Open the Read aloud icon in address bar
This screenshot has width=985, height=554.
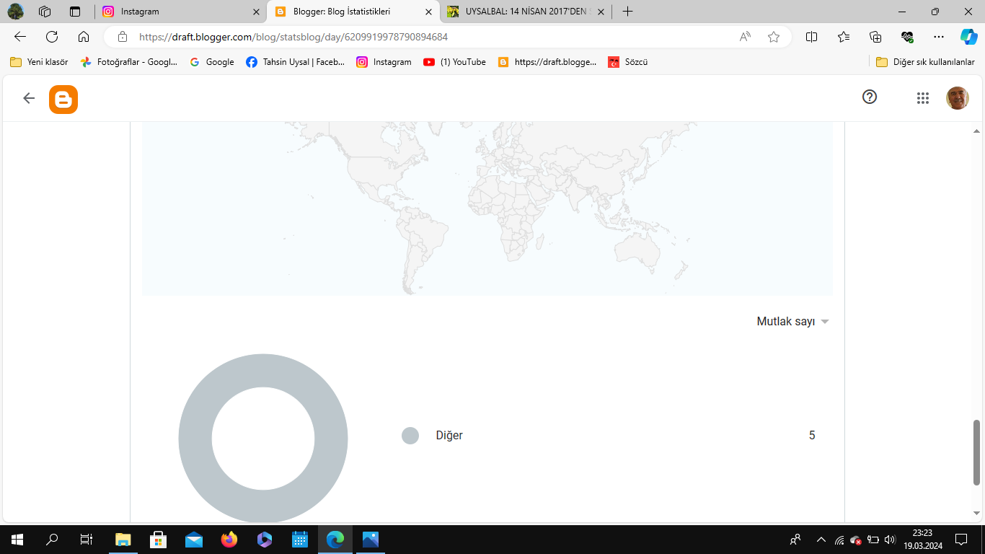pyautogui.click(x=745, y=37)
